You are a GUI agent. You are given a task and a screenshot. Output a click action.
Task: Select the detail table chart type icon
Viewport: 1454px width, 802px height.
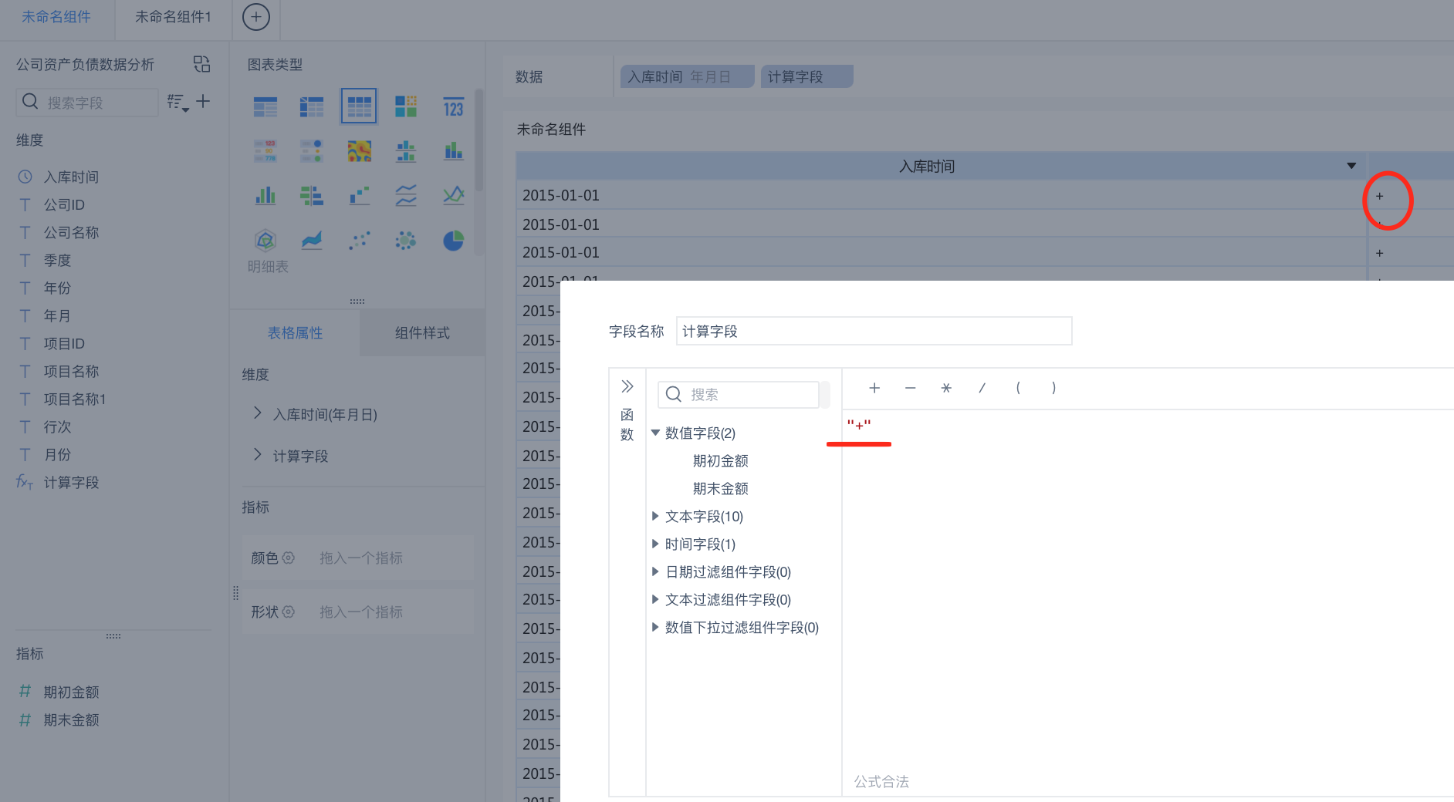pos(359,106)
